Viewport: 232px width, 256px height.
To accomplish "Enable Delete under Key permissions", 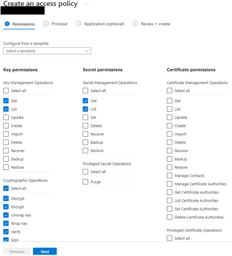I will (x=6, y=142).
